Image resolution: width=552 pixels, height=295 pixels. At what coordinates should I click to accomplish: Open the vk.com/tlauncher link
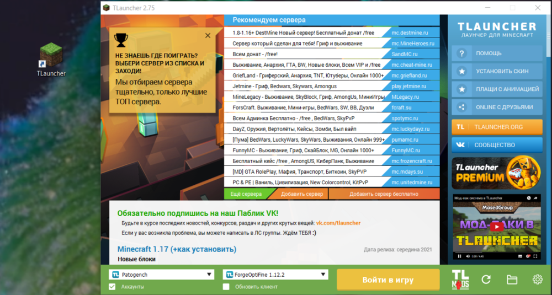click(x=338, y=223)
